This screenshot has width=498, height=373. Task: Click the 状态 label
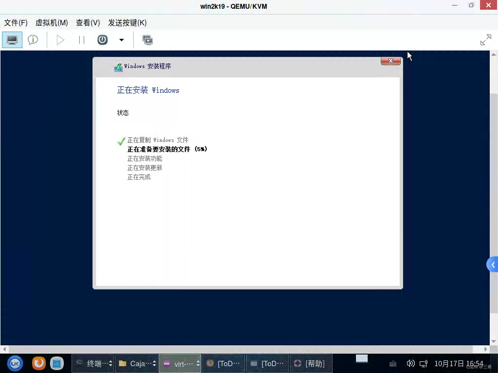pos(123,113)
